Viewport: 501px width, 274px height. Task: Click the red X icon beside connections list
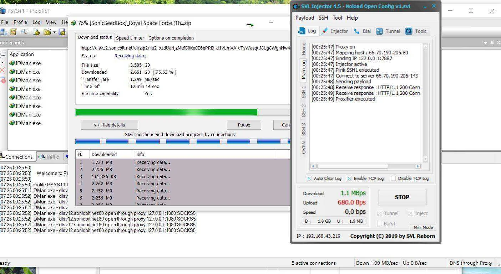[2, 71]
